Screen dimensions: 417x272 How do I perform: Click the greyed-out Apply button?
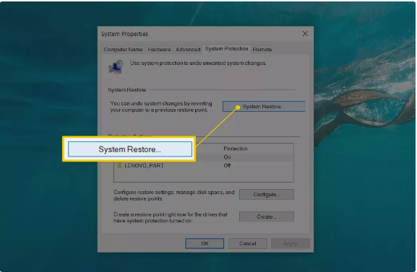pyautogui.click(x=291, y=244)
